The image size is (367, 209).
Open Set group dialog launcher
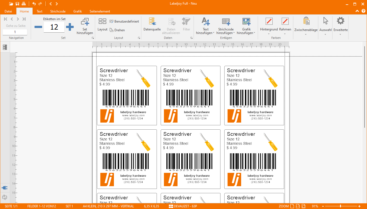point(93,38)
